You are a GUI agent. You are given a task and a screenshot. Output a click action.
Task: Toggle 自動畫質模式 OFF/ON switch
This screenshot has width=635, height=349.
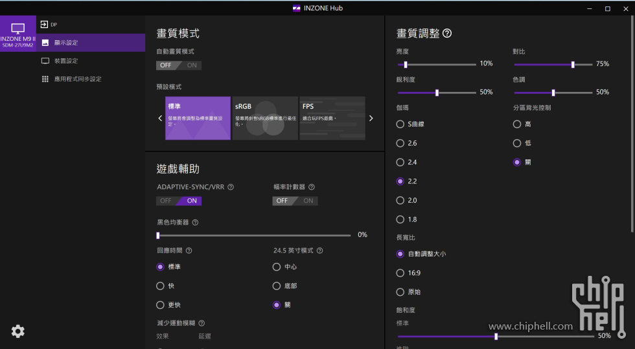click(179, 65)
